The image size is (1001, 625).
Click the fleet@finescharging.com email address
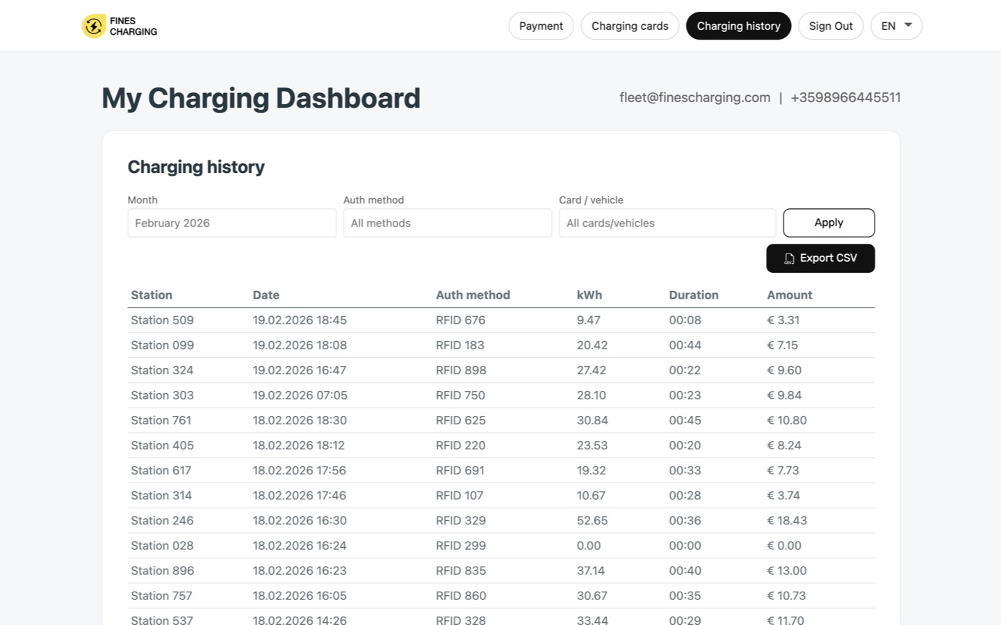694,97
